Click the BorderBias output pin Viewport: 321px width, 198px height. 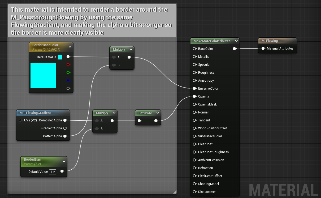point(62,171)
